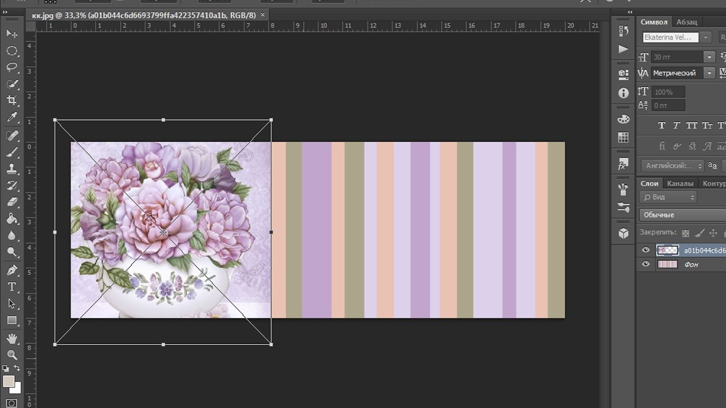Screen dimensions: 726x408
Task: Close the кк.jpg document tab
Action: 263,15
